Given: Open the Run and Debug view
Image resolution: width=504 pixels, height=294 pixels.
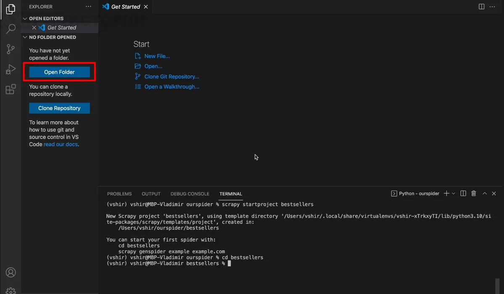Looking at the screenshot, I should coord(10,69).
